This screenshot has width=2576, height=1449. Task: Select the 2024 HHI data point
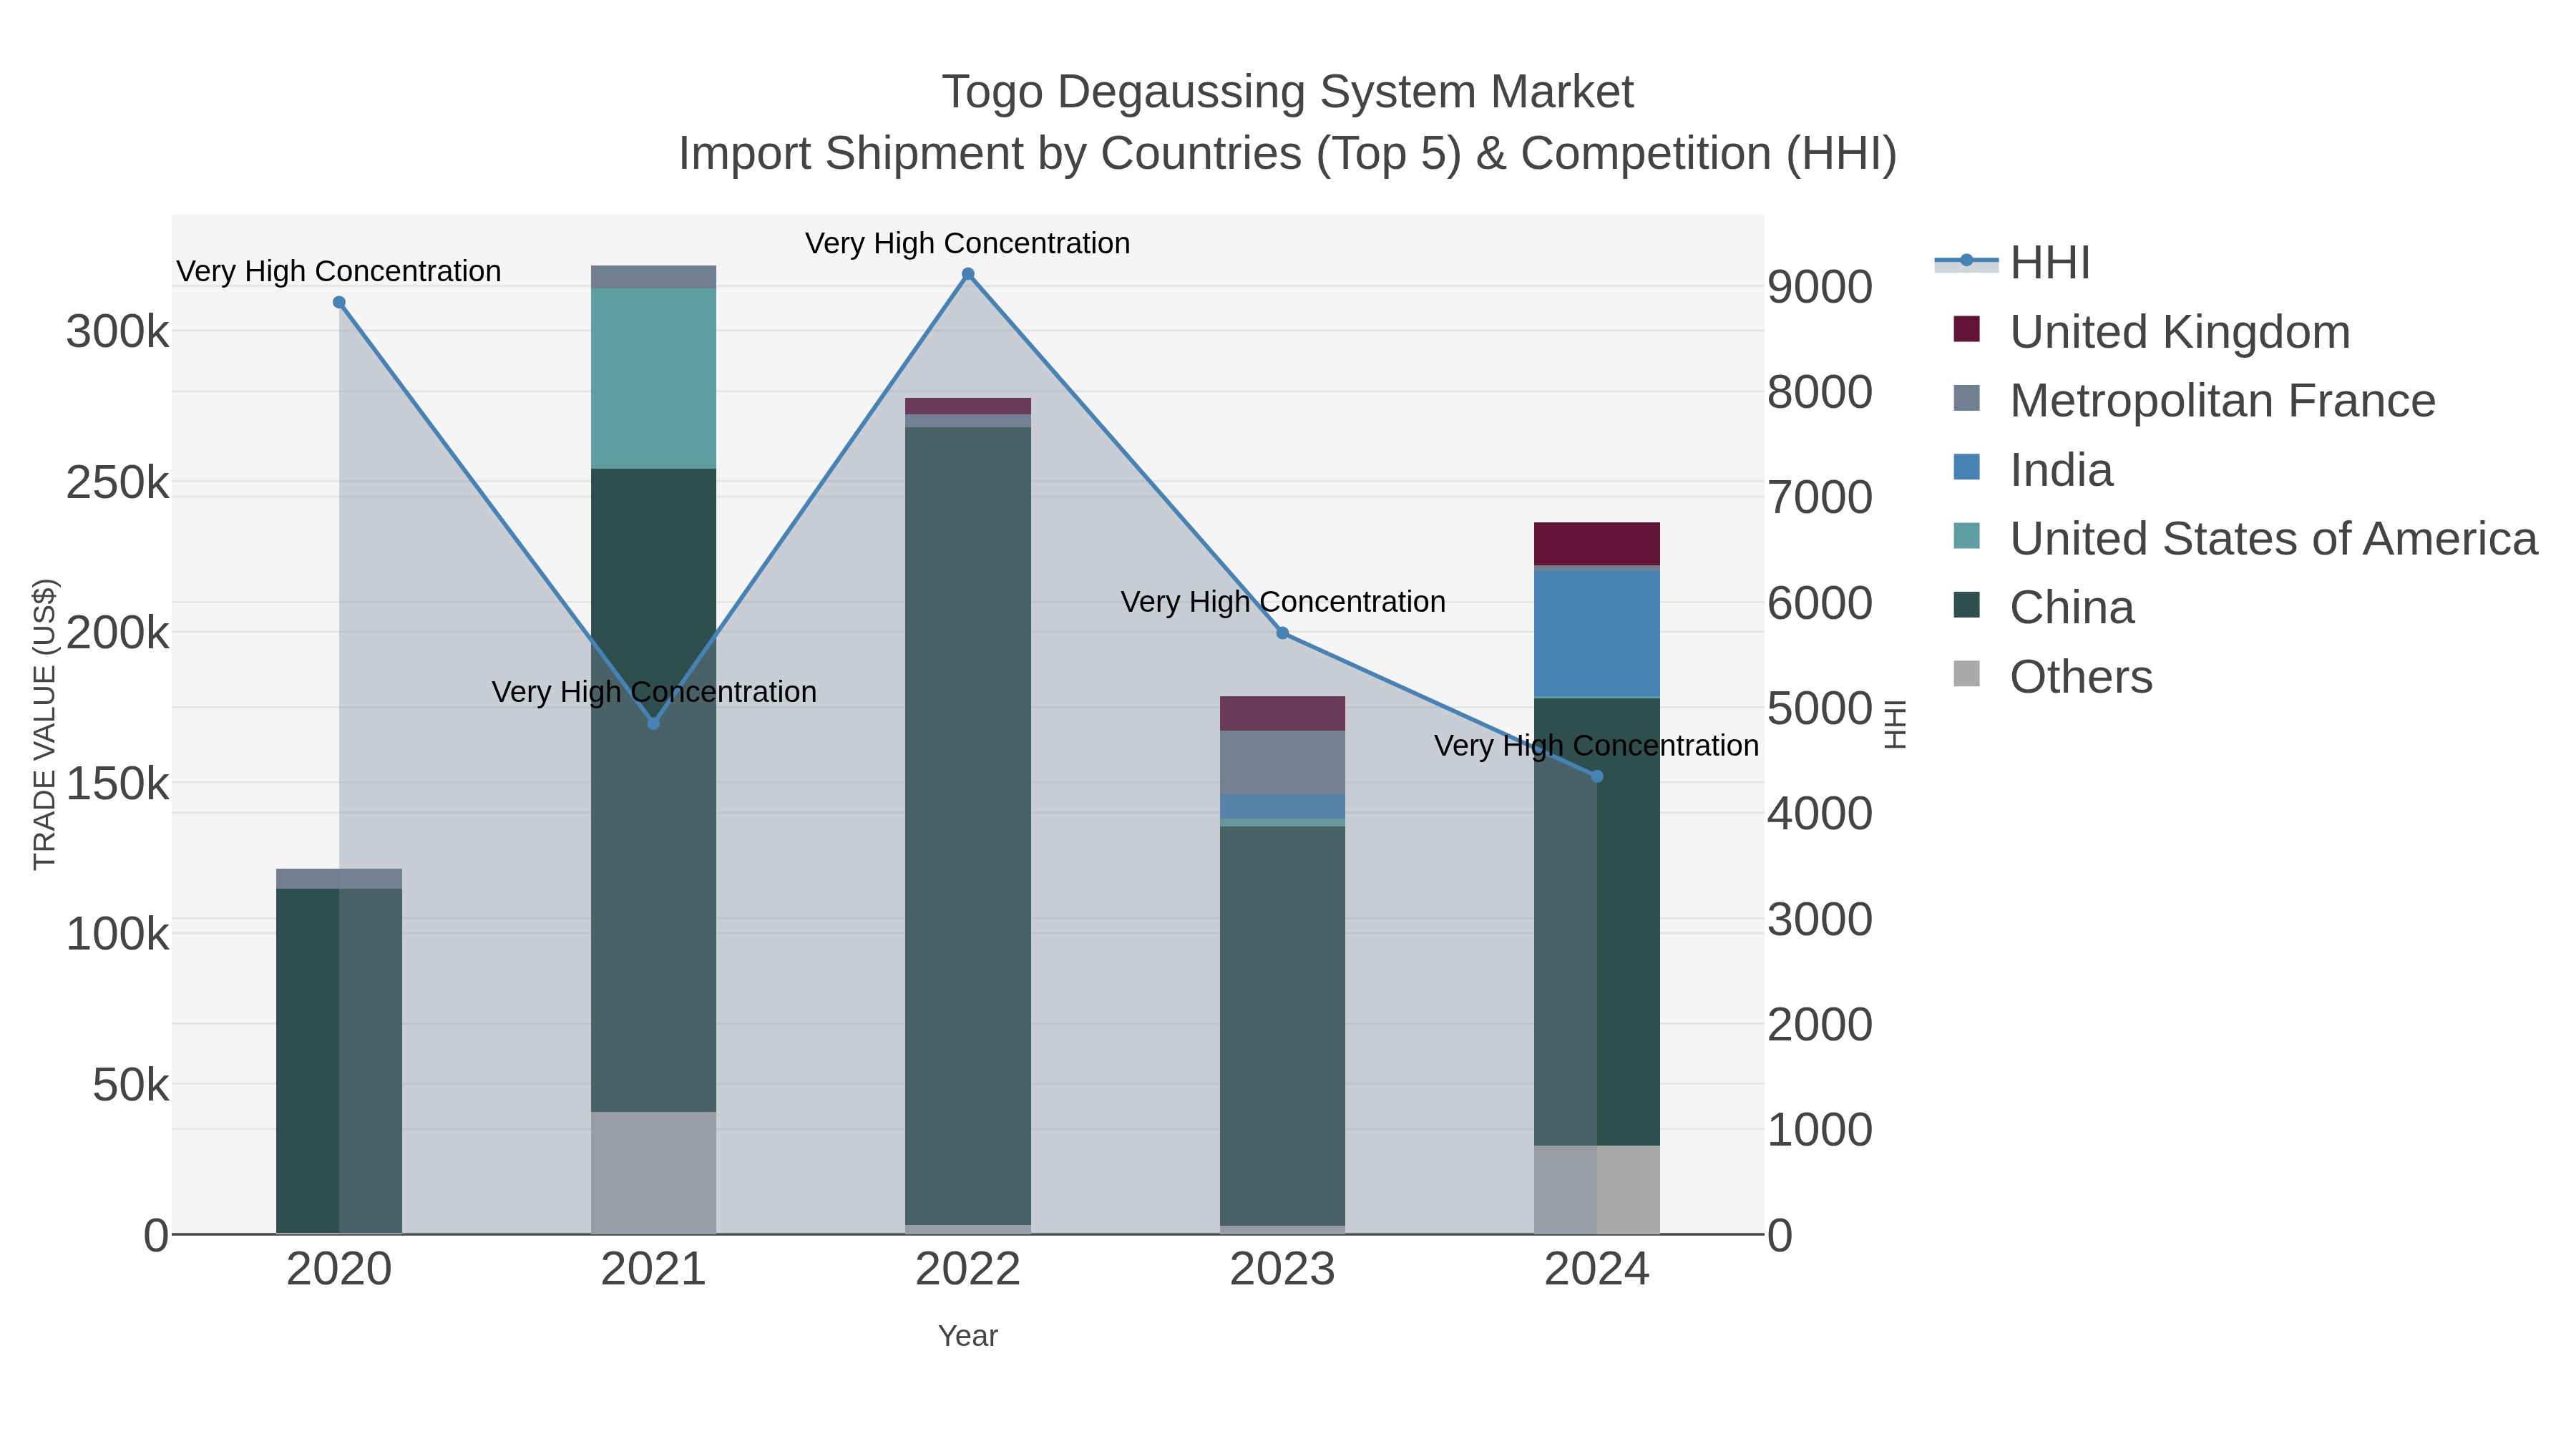(x=1597, y=776)
